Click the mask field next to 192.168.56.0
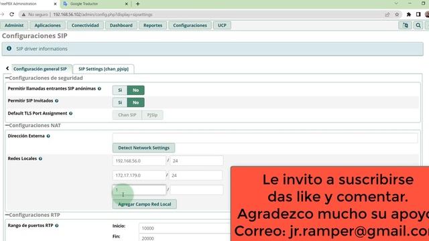Screen dimensions: 429x241 point(196,161)
